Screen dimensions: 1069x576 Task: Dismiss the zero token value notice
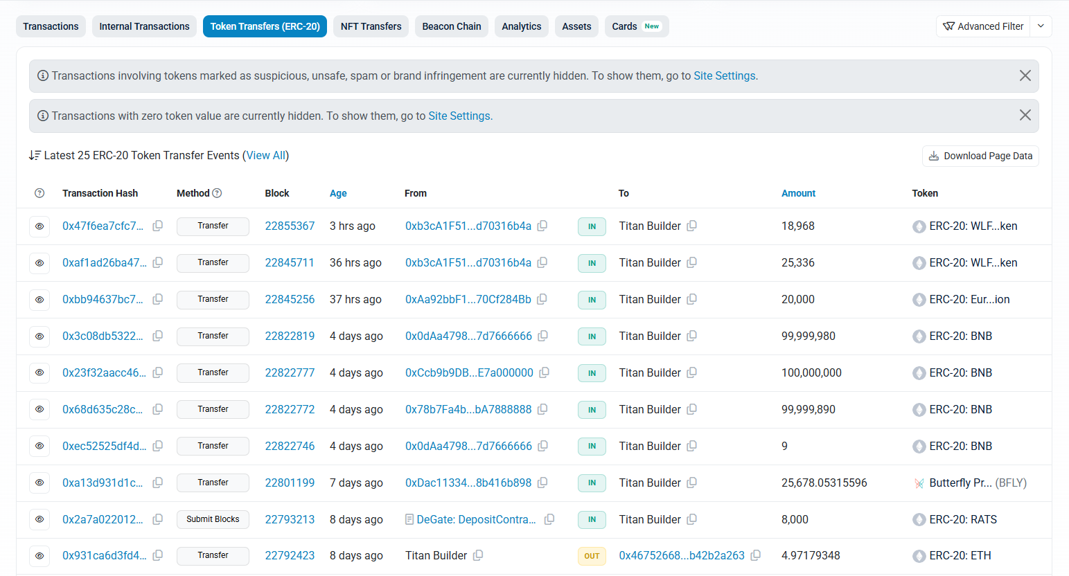(1025, 115)
